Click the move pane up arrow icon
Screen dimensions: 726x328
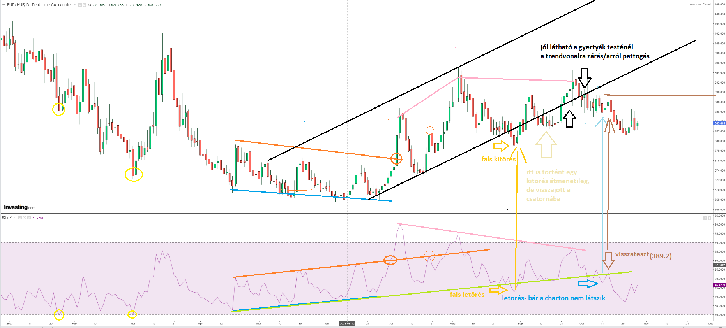pos(705,218)
